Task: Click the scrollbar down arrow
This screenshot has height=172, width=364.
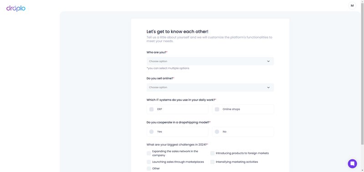Action: (362, 170)
